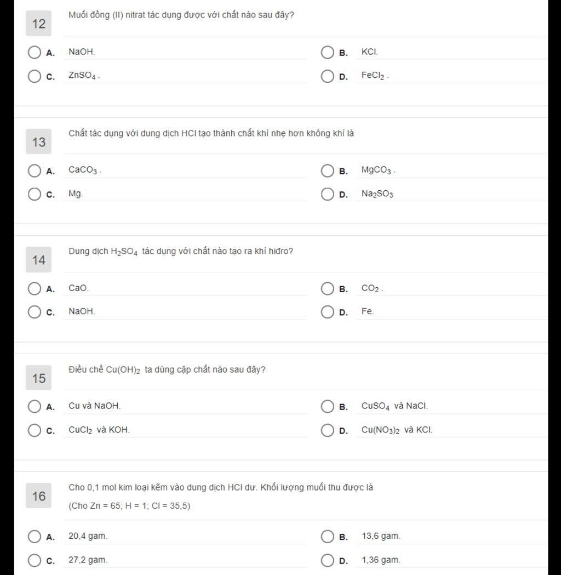This screenshot has height=575, width=561.
Task: Choose CuSO4 và NaCl option
Action: point(327,406)
